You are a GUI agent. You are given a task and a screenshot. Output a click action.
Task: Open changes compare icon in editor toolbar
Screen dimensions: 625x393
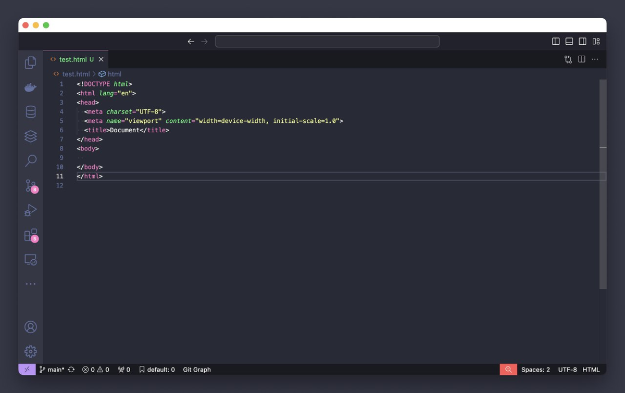tap(568, 59)
